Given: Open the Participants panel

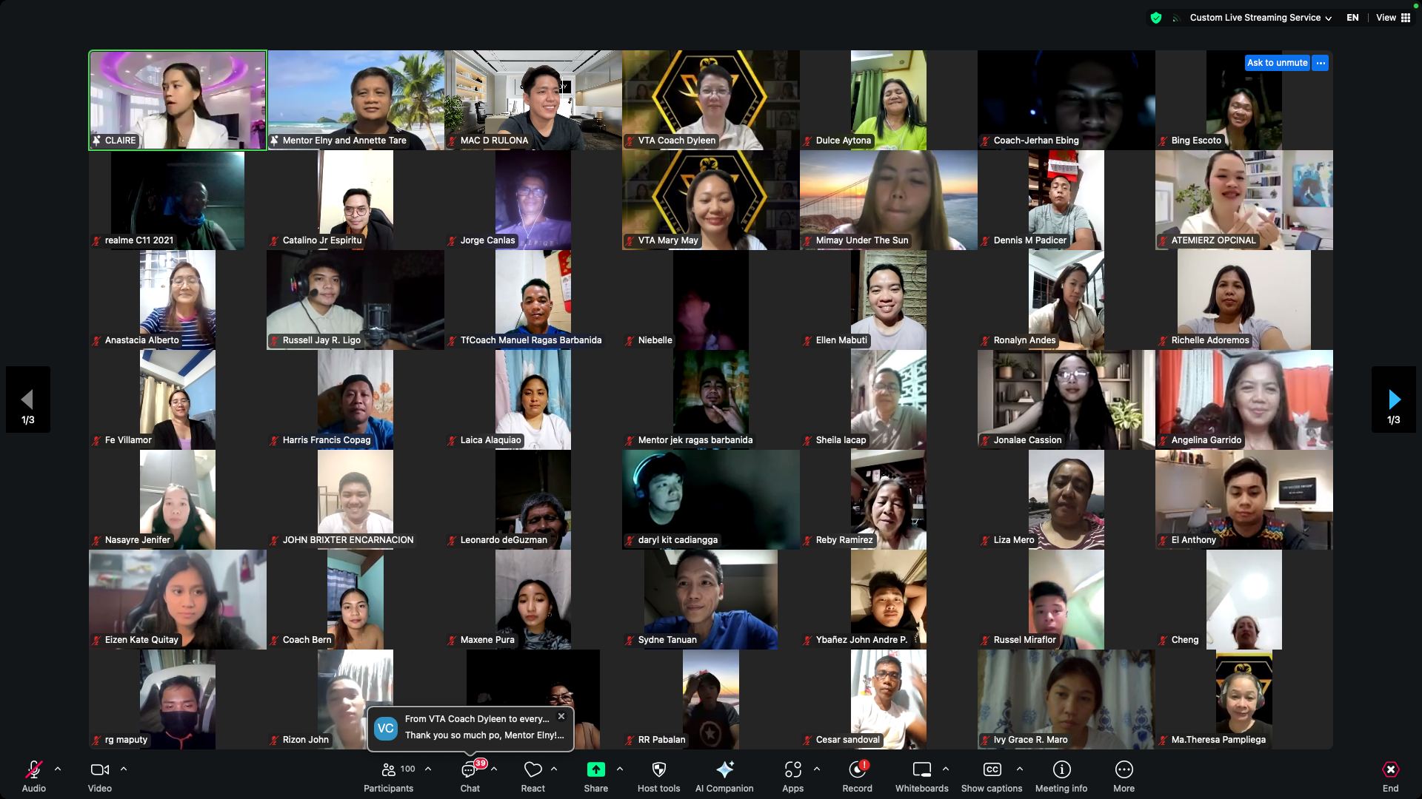Looking at the screenshot, I should (x=388, y=777).
